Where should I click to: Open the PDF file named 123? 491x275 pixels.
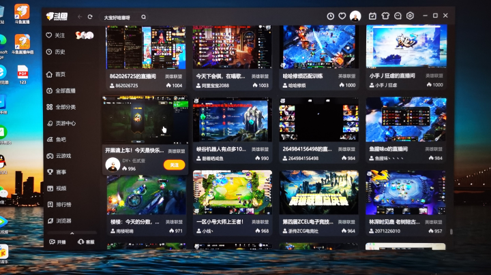click(23, 75)
